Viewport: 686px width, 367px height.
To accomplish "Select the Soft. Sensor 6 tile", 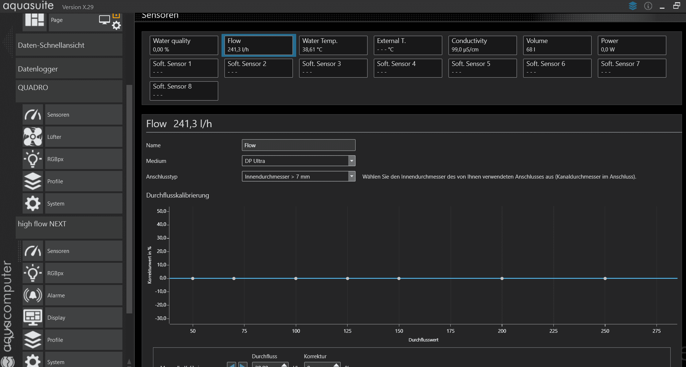I will [557, 68].
